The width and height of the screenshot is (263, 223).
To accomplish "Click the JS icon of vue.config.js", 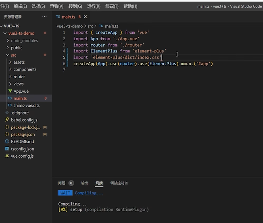I will tap(7, 156).
